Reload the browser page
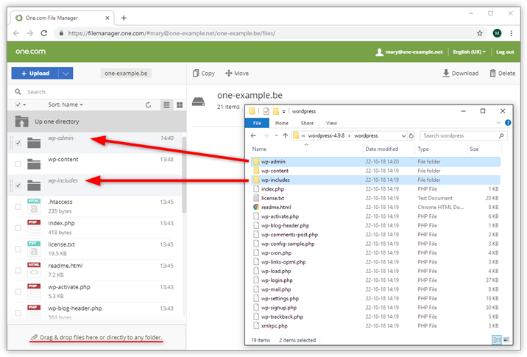This screenshot has width=527, height=357. pos(44,33)
